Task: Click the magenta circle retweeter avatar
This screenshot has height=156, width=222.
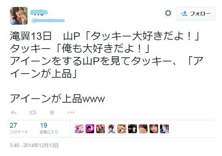Action: tap(90, 129)
